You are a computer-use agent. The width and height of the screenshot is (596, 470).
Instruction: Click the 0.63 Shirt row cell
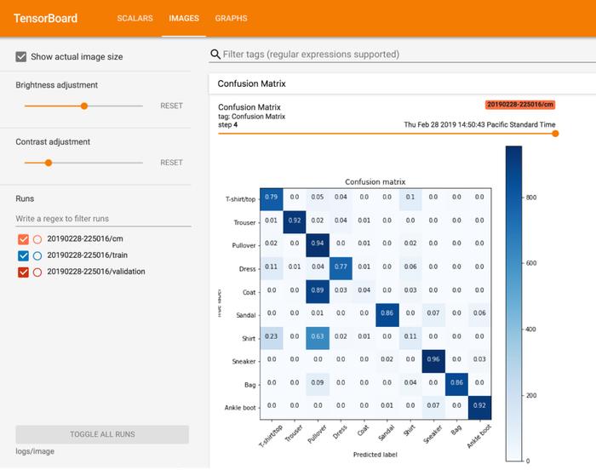(x=318, y=338)
